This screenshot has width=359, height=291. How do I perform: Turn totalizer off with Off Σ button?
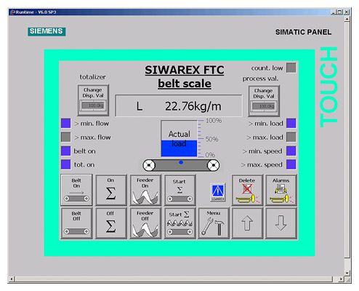pos(111,223)
